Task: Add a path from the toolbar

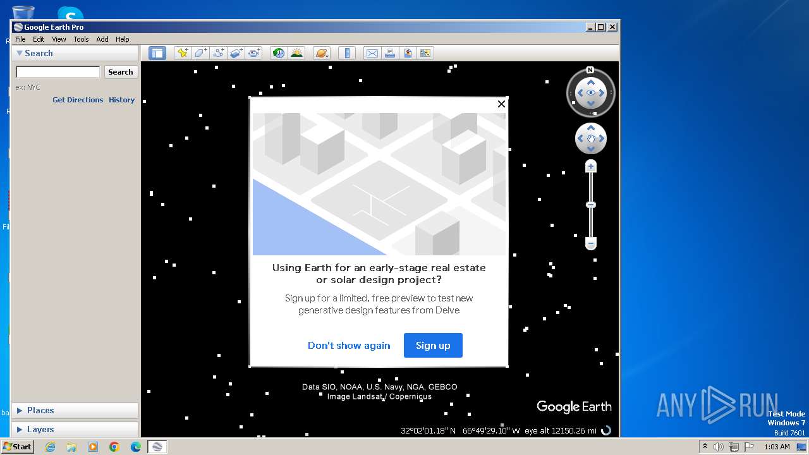Action: coord(218,53)
